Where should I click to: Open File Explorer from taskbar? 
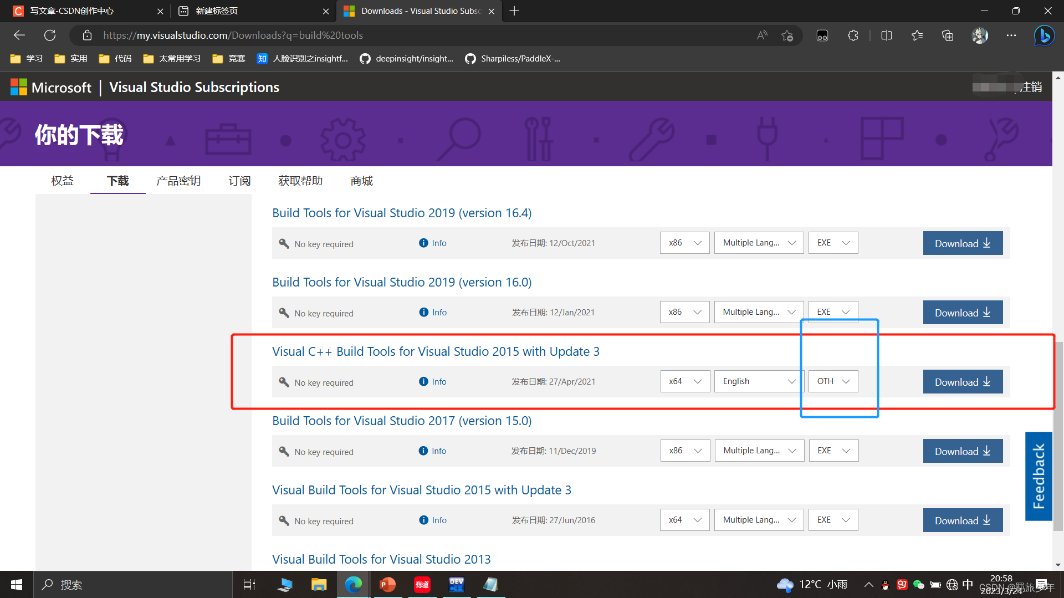(319, 585)
